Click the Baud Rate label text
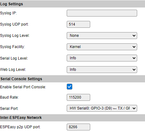Image resolution: width=145 pixels, height=132 pixels. point(9,97)
